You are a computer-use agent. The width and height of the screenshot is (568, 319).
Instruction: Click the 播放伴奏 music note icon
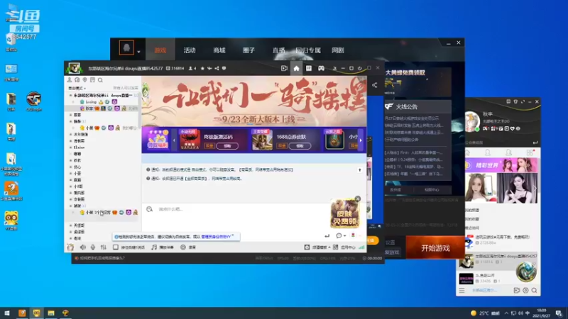tap(154, 247)
